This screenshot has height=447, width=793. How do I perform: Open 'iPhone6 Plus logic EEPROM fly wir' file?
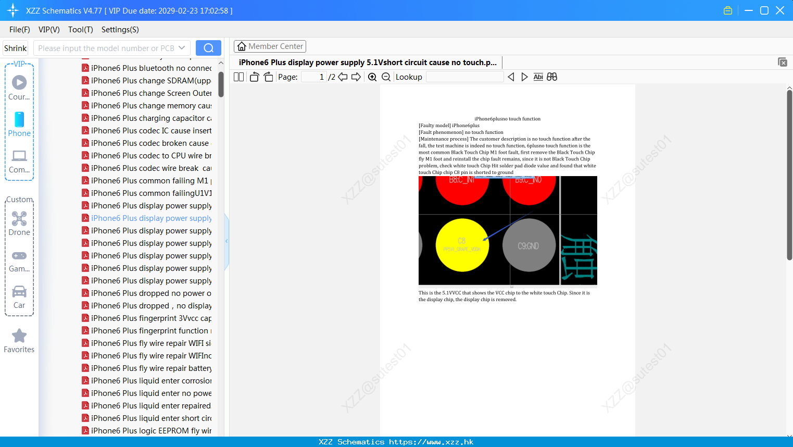coord(147,431)
